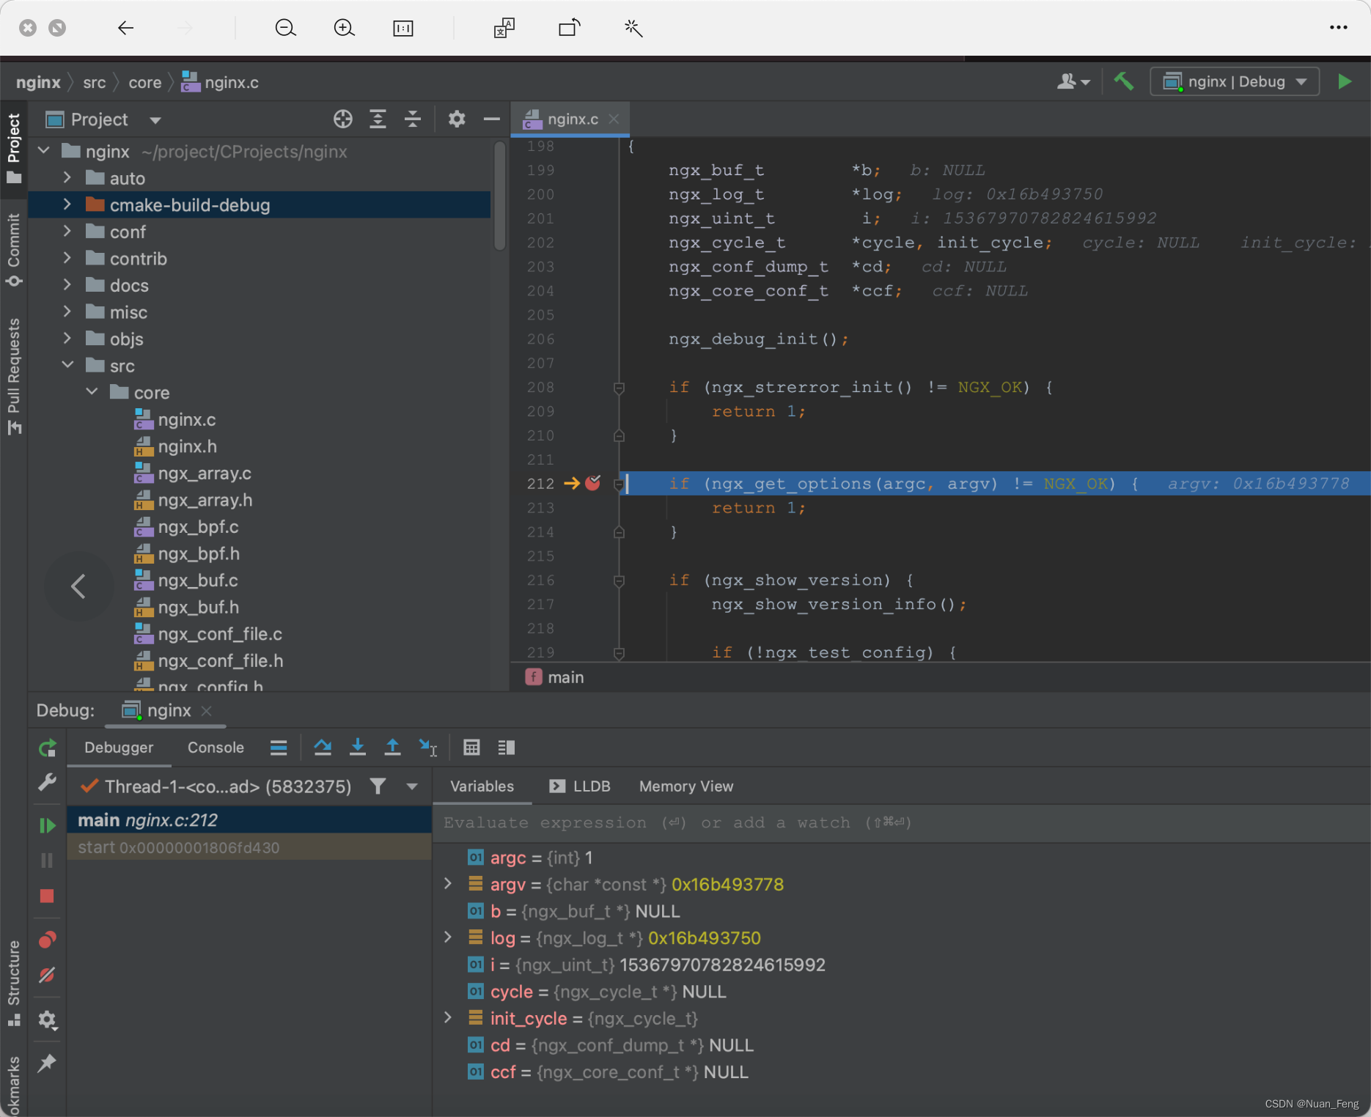Go back with viewer arrow
The height and width of the screenshot is (1117, 1371).
125,29
